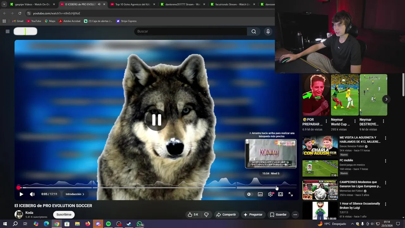The image size is (405, 228).
Task: Click the red progress bar scrubber handle
Action: [x=19, y=187]
